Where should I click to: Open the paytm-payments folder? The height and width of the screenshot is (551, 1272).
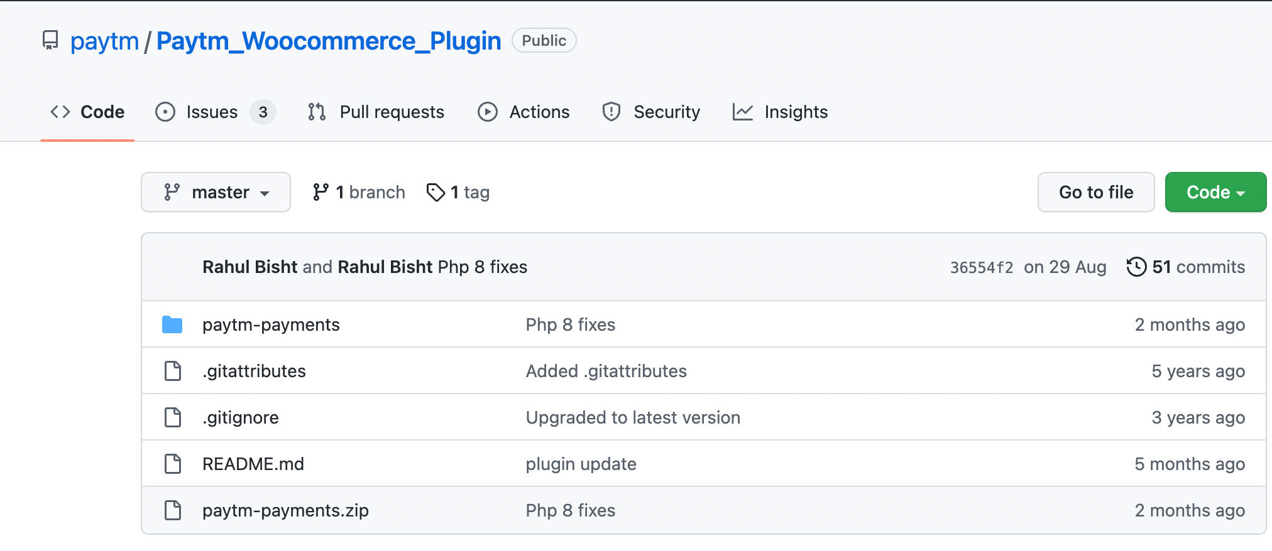pyautogui.click(x=271, y=324)
